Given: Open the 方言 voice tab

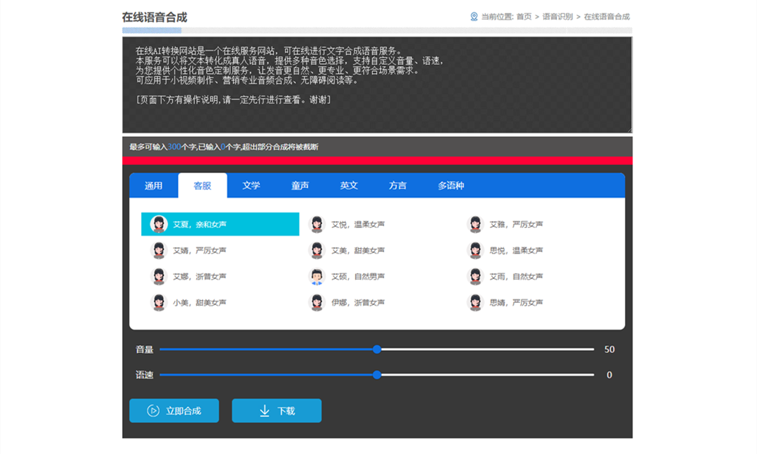Looking at the screenshot, I should pyautogui.click(x=398, y=186).
